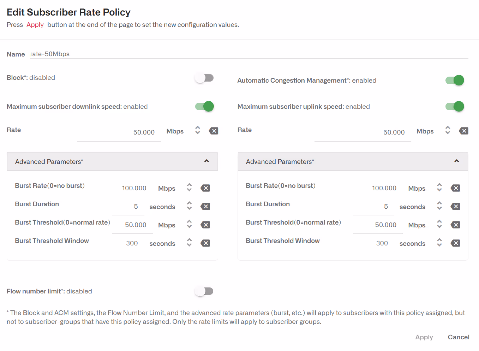Edit the policy Name field
Viewport: 479px width, 351px height.
pos(247,54)
